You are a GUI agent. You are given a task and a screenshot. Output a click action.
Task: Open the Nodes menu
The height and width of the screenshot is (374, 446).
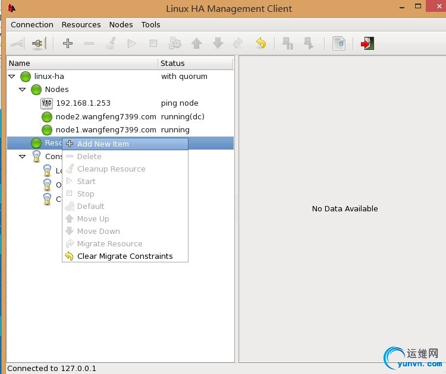click(x=121, y=25)
